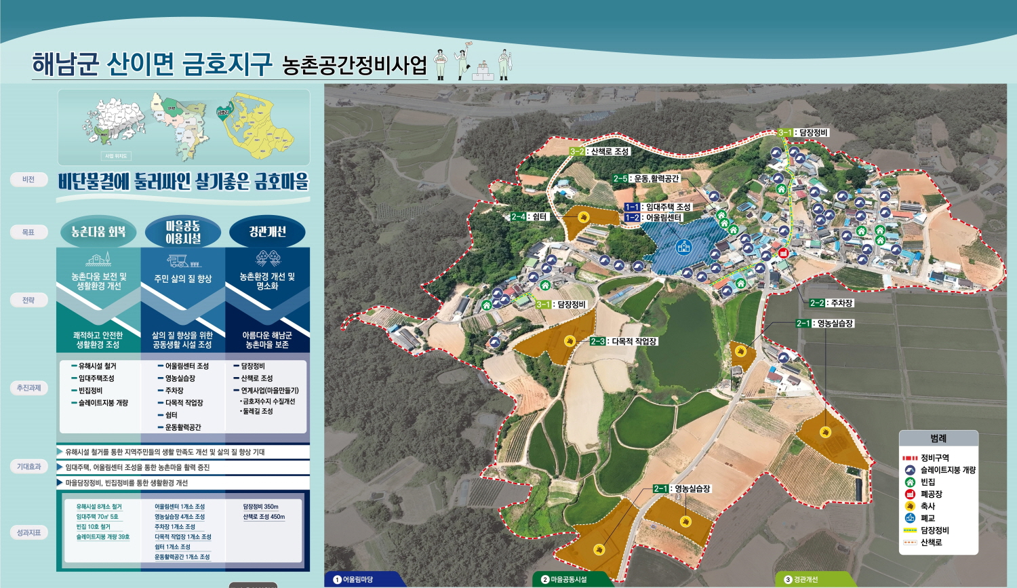Click the 해남군 산이면 금호지구 title
Image resolution: width=1017 pixels, height=588 pixels.
coord(152,64)
